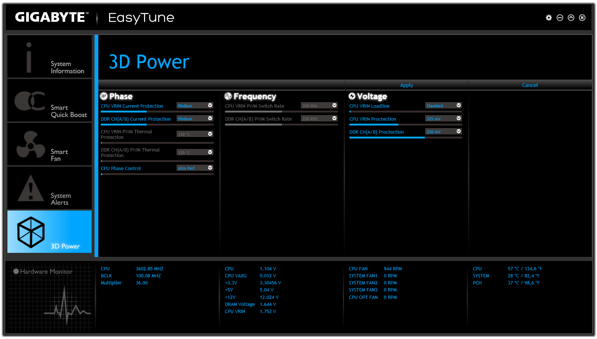
Task: Adjust the CPU VRIN PWM Switch Rate slider
Action: [x=282, y=111]
